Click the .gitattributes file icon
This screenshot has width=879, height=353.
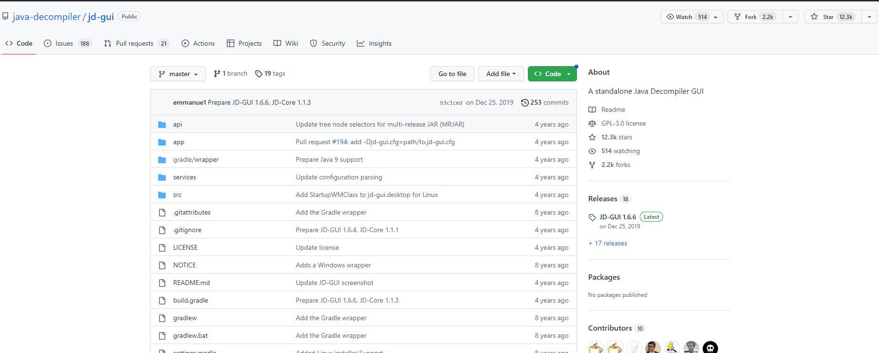pyautogui.click(x=162, y=213)
